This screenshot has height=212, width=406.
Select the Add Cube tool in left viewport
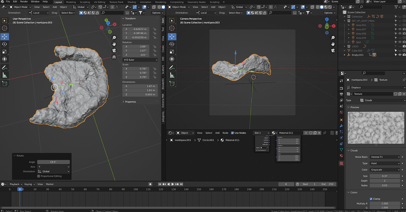(4, 84)
